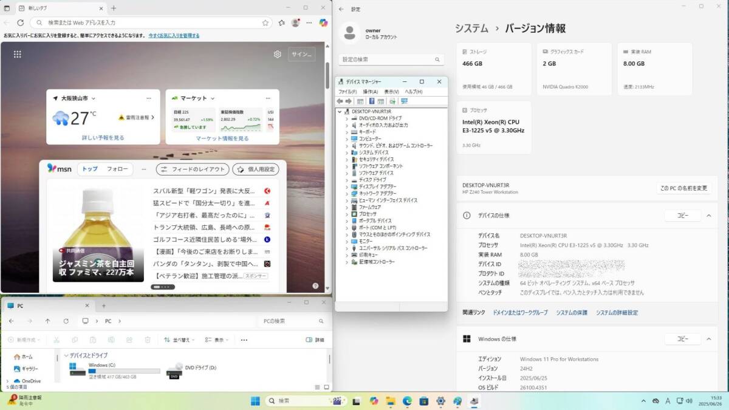The width and height of the screenshot is (729, 410).
Task: Expand ネットワーク アダプター node in Device Manager
Action: point(347,193)
